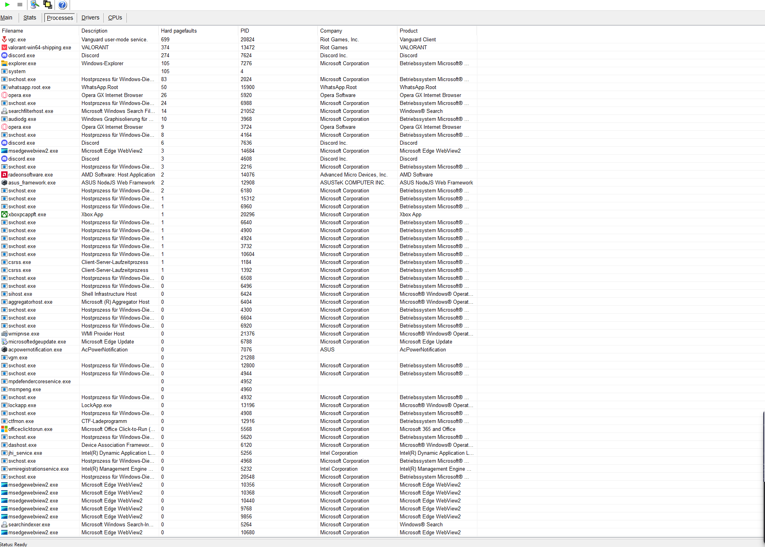Click the Office icon beside officeclicktorun.exe
The width and height of the screenshot is (765, 547).
(x=4, y=429)
